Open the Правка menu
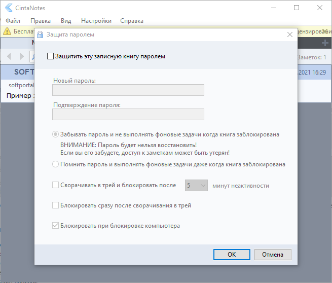The width and height of the screenshot is (332, 283). (41, 21)
